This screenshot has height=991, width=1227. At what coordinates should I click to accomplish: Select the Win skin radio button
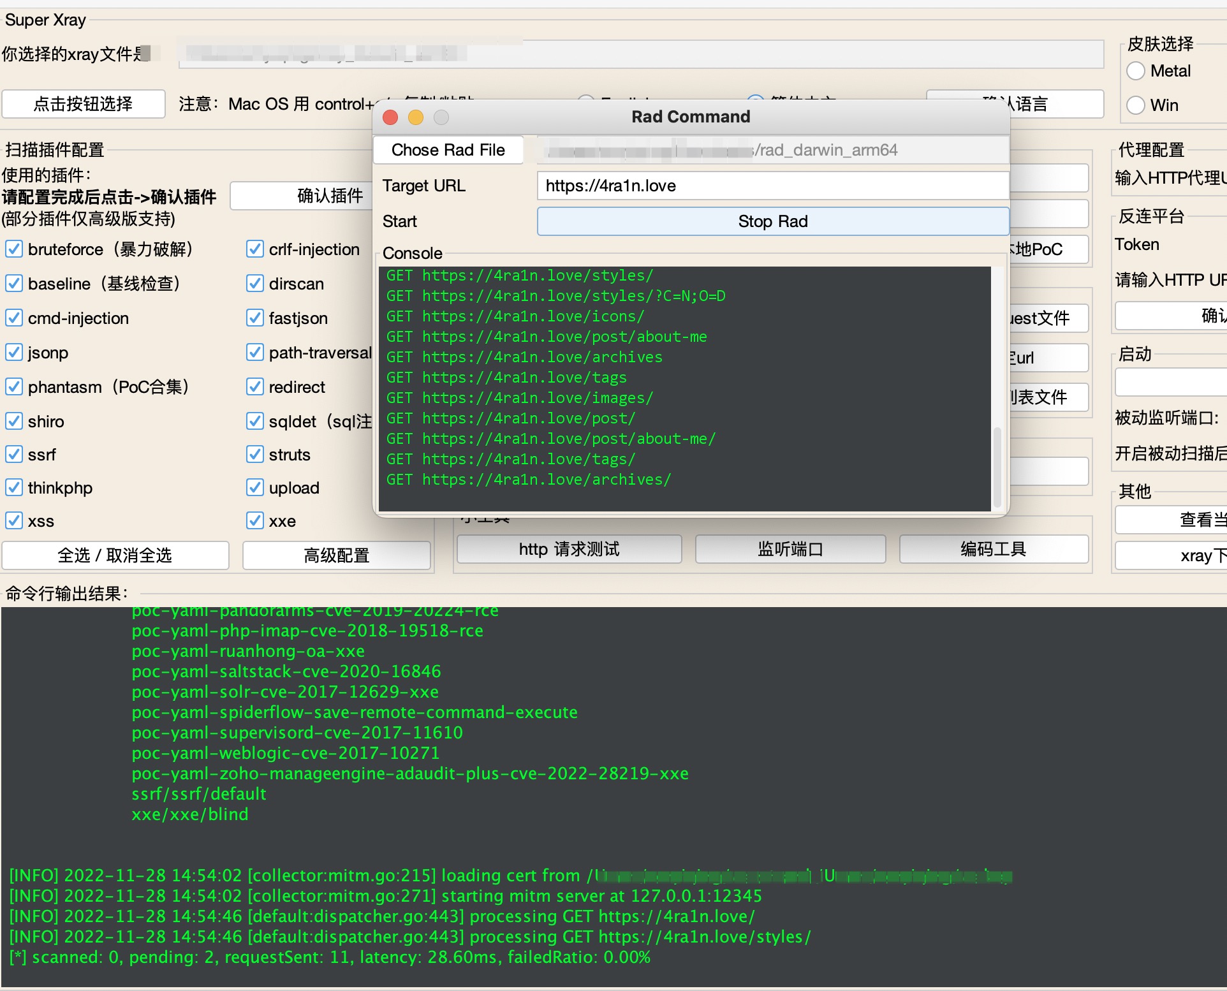[1136, 105]
